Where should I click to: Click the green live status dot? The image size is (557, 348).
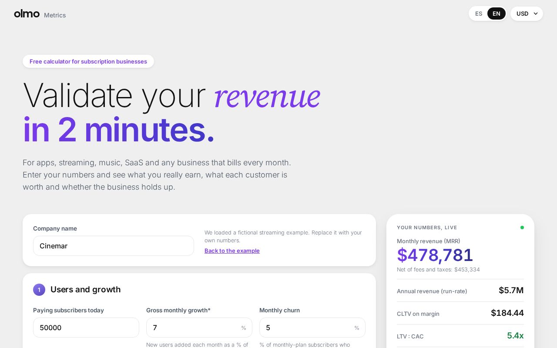point(522,228)
